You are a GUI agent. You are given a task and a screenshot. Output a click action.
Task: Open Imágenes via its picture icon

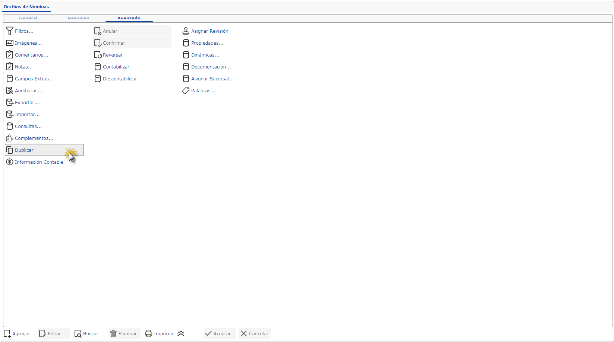coord(10,43)
